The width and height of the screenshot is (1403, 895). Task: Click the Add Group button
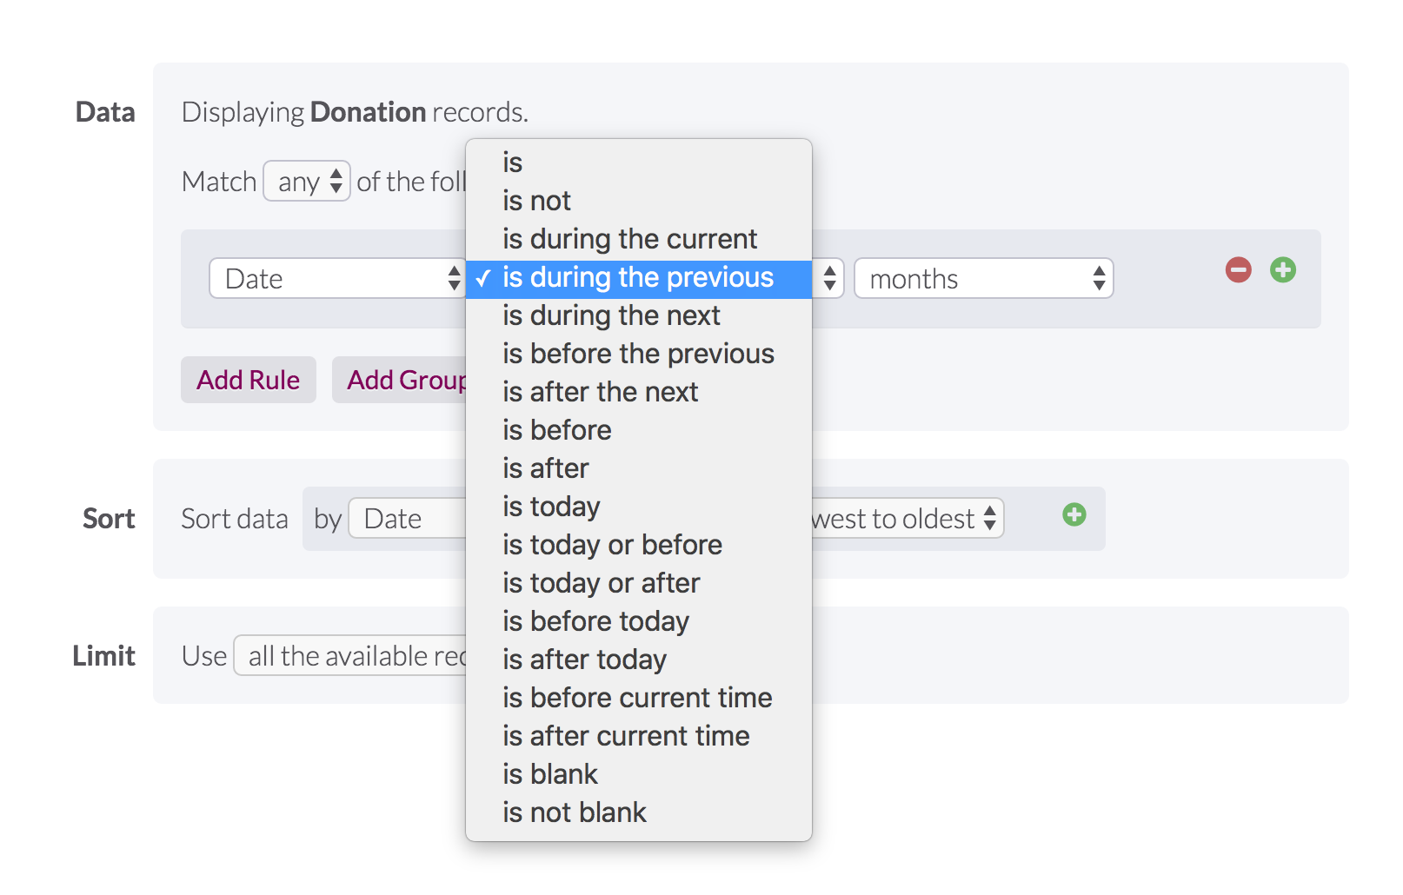(x=401, y=381)
